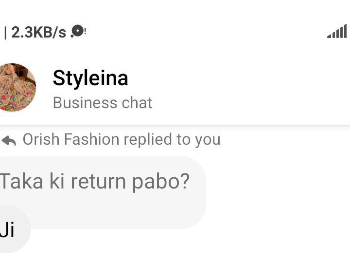The image size is (350, 264).
Task: Tap the 2.3KB/s network speed indicator
Action: (38, 33)
